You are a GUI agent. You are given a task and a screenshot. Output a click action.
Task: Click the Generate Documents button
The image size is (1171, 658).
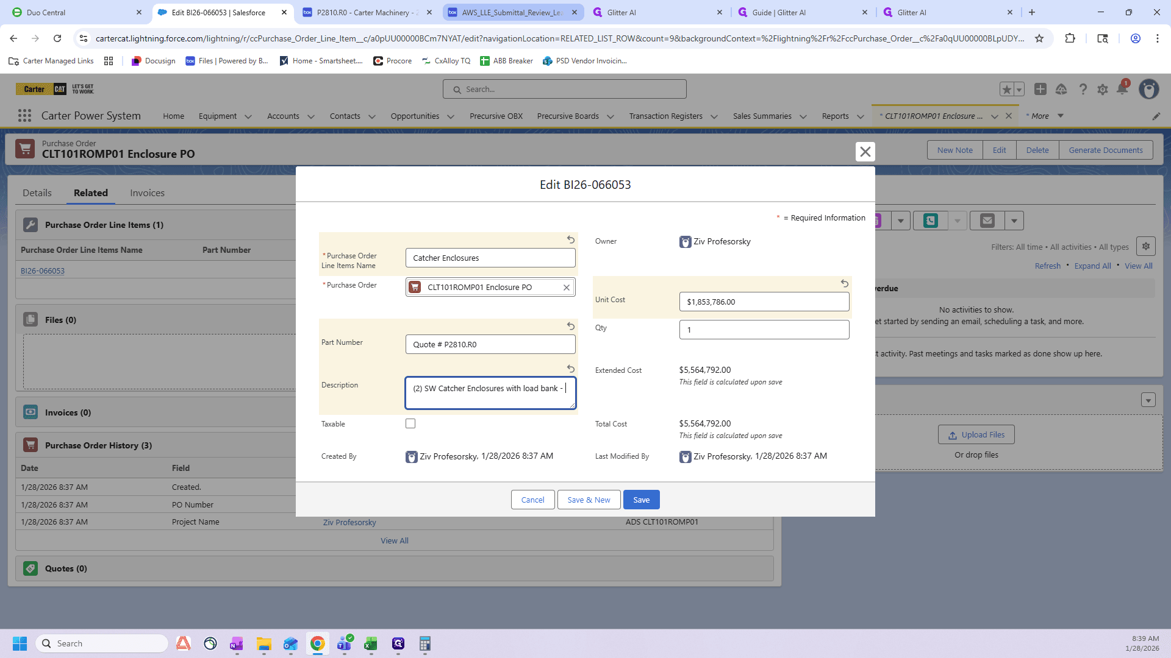point(1106,150)
